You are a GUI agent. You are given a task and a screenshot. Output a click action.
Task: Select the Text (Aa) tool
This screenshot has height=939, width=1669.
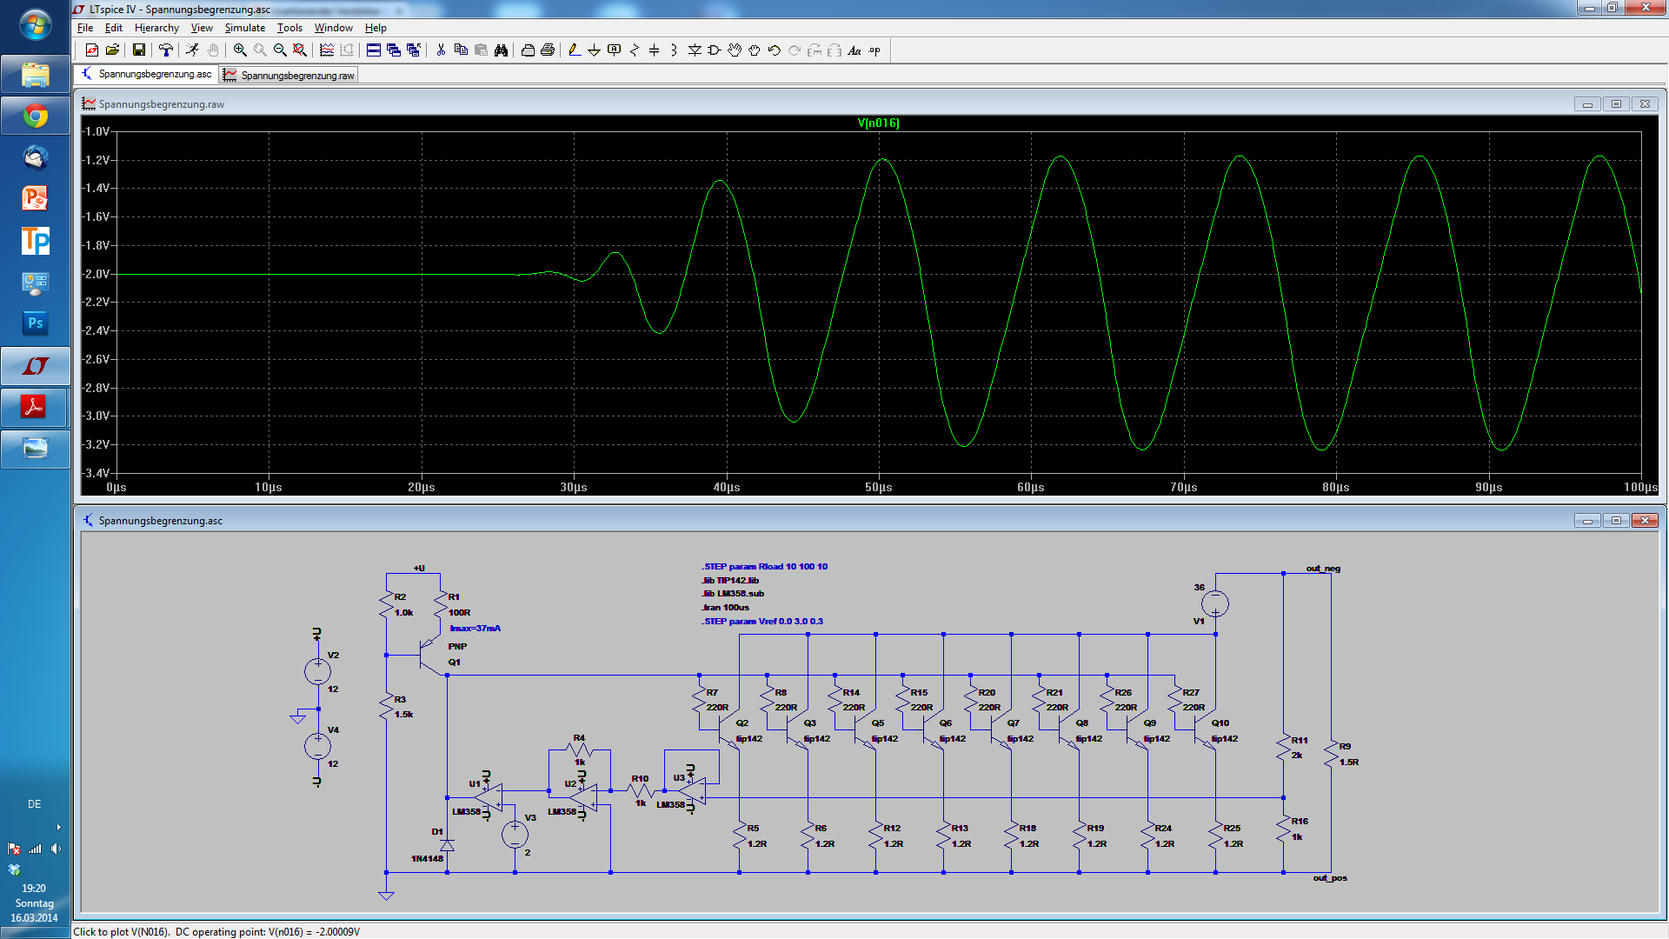pos(854,50)
